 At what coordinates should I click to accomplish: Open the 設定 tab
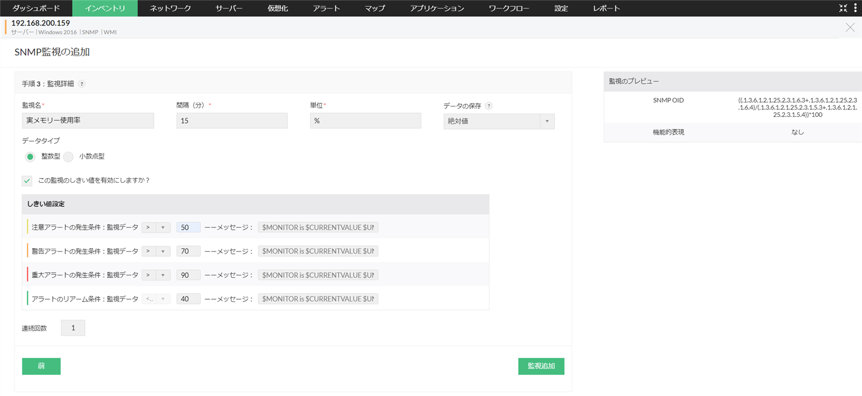click(x=561, y=8)
